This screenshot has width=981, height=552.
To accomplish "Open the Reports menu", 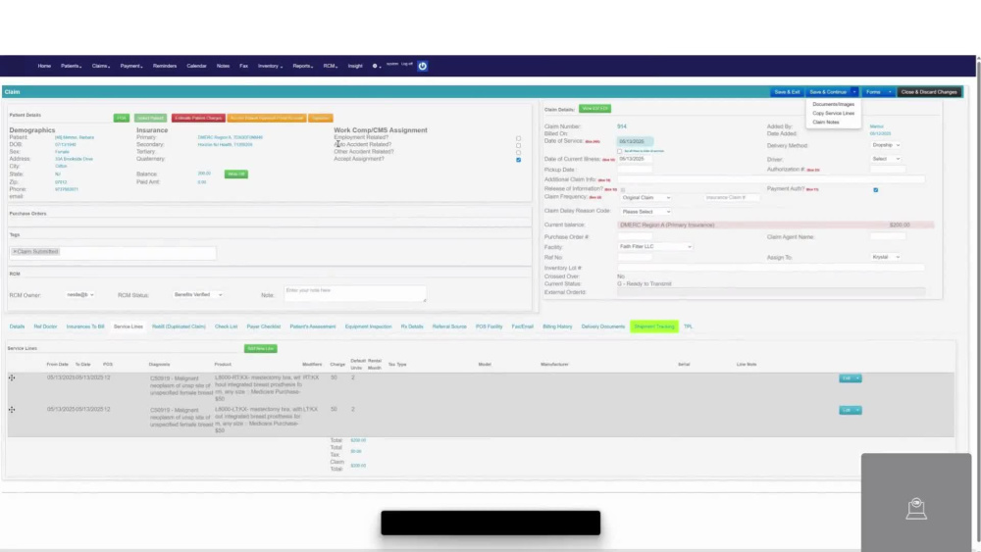I will tap(303, 66).
